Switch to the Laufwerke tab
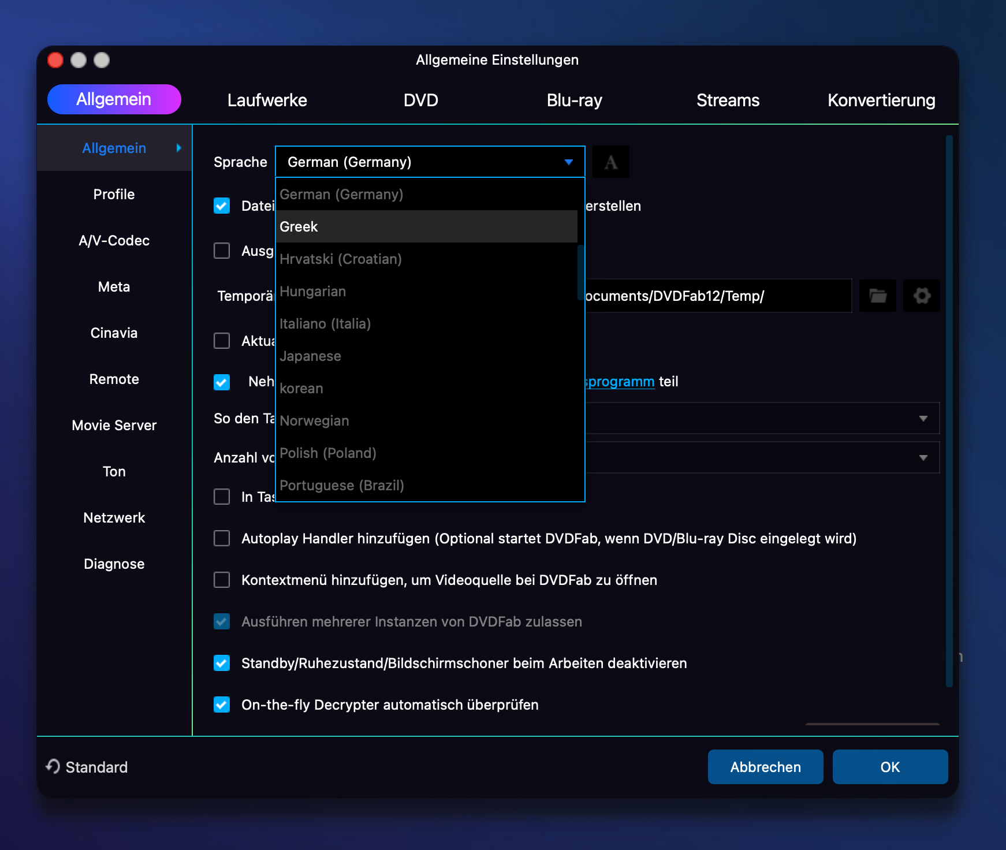The image size is (1006, 850). (267, 100)
